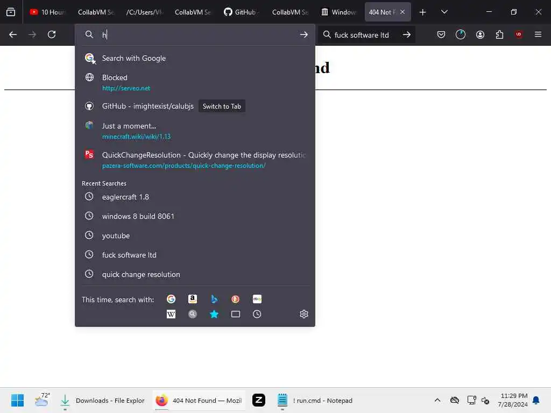Submit the 'fuck software ltd' search arrow
The image size is (551, 413).
point(407,34)
